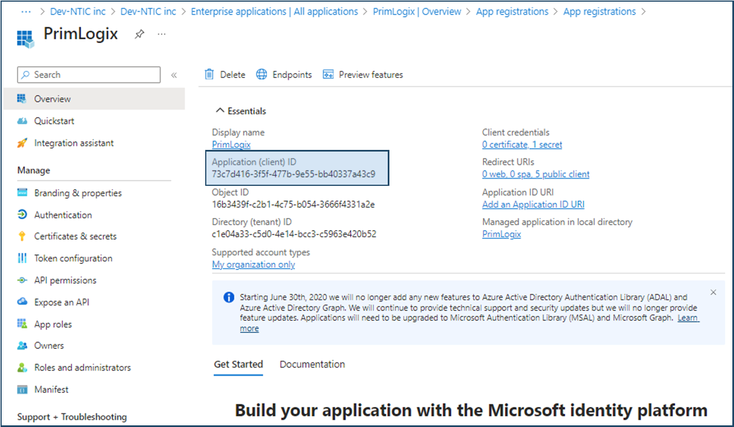Click the 'Add an Application ID URI' link
Screen dimensions: 734x427
click(x=533, y=205)
